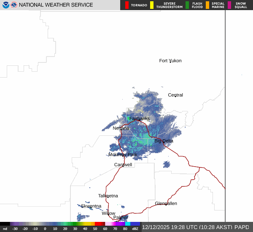Image resolution: width=253 pixels, height=232 pixels.
Task: Select the yellow Severe Thunderstorm legend swatch
Action: 152,5
